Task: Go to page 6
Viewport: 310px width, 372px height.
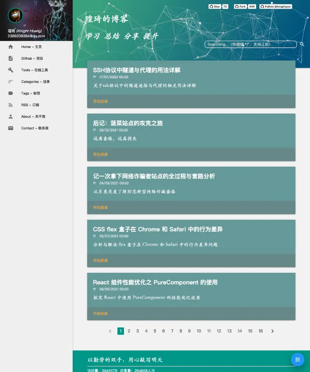Action: [x=164, y=331]
